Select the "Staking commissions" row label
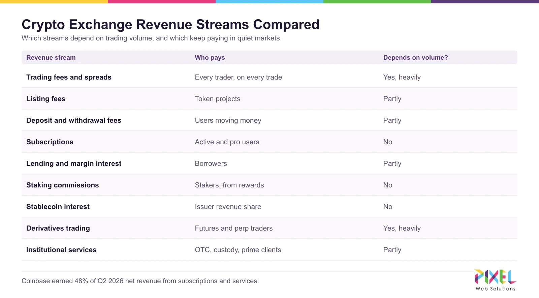Viewport: 539px width, 298px height. point(63,185)
